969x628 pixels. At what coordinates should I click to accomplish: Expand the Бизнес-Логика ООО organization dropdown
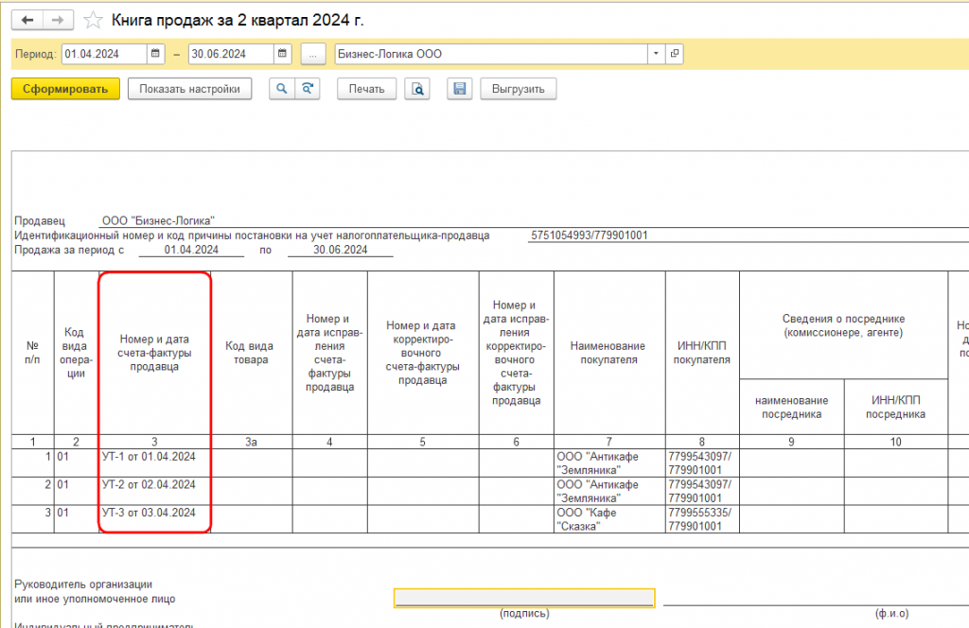657,54
